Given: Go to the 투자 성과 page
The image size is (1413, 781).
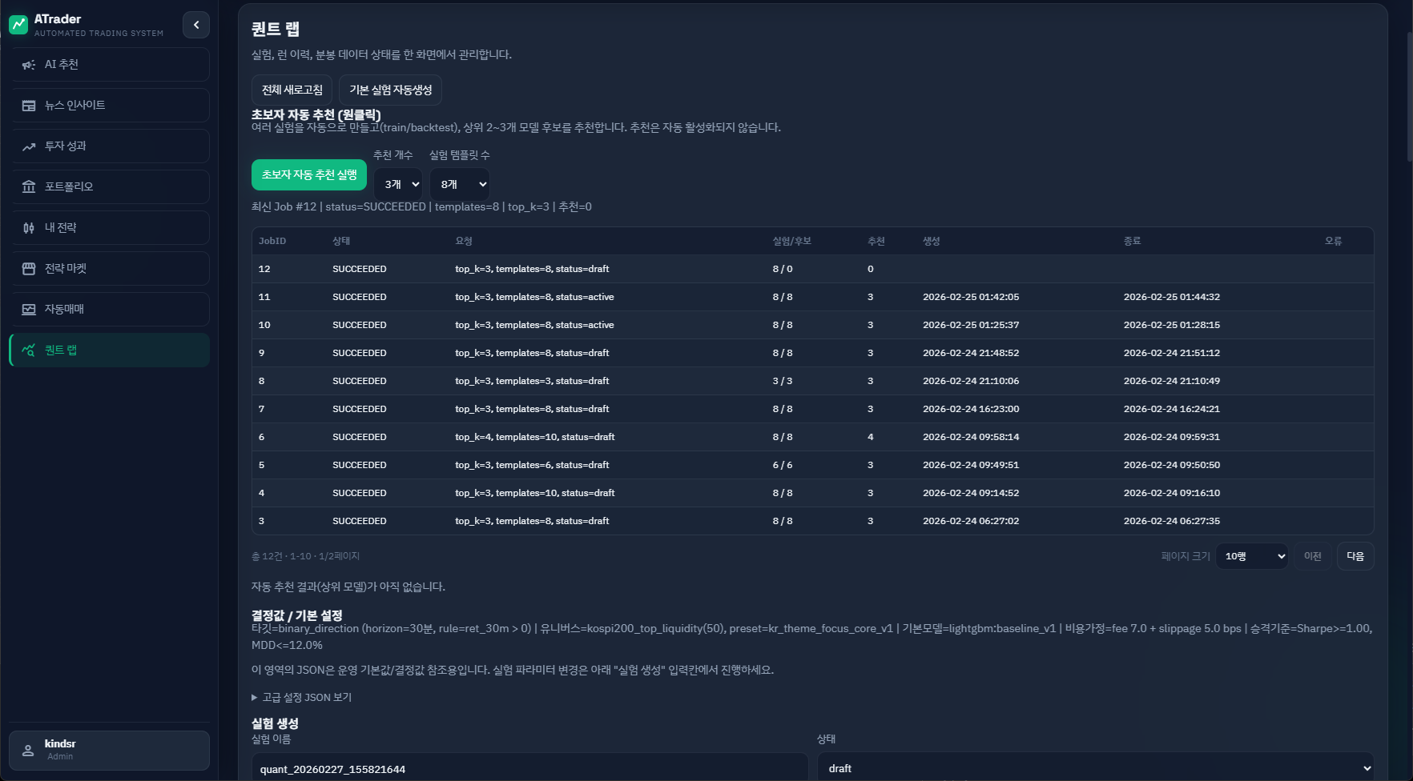Looking at the screenshot, I should 110,146.
